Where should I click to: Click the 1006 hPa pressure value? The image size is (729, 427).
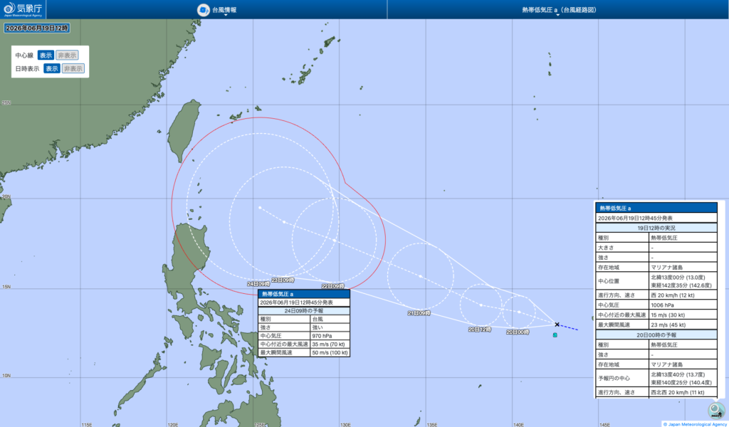(x=683, y=305)
